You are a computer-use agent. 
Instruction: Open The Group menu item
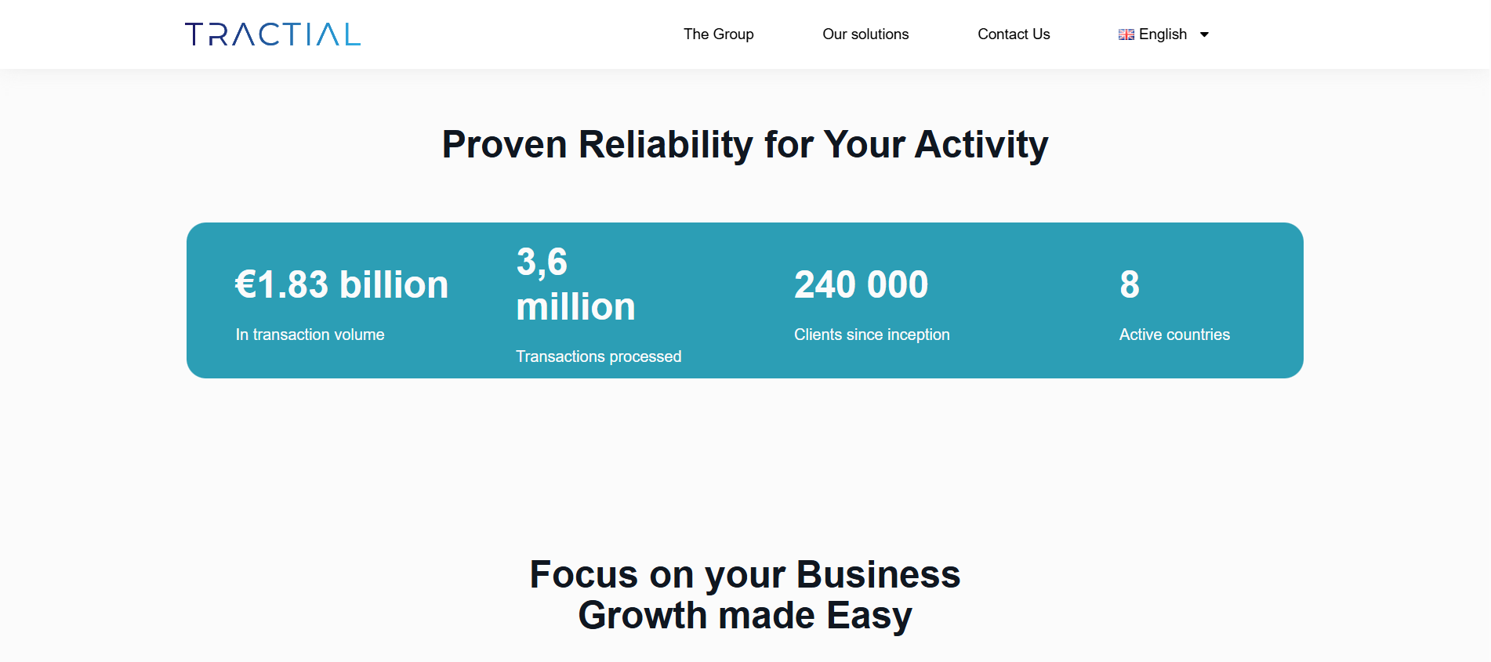tap(718, 34)
